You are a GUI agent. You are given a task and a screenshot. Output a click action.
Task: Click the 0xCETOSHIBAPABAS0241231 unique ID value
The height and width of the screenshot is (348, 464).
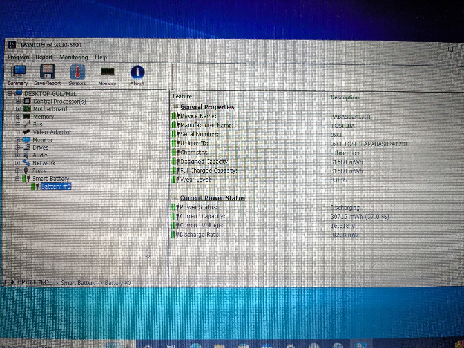point(369,144)
